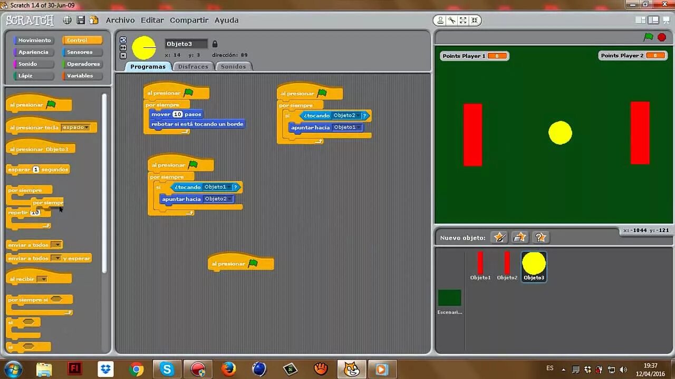Click the mover pasos value 10 field

(x=178, y=114)
